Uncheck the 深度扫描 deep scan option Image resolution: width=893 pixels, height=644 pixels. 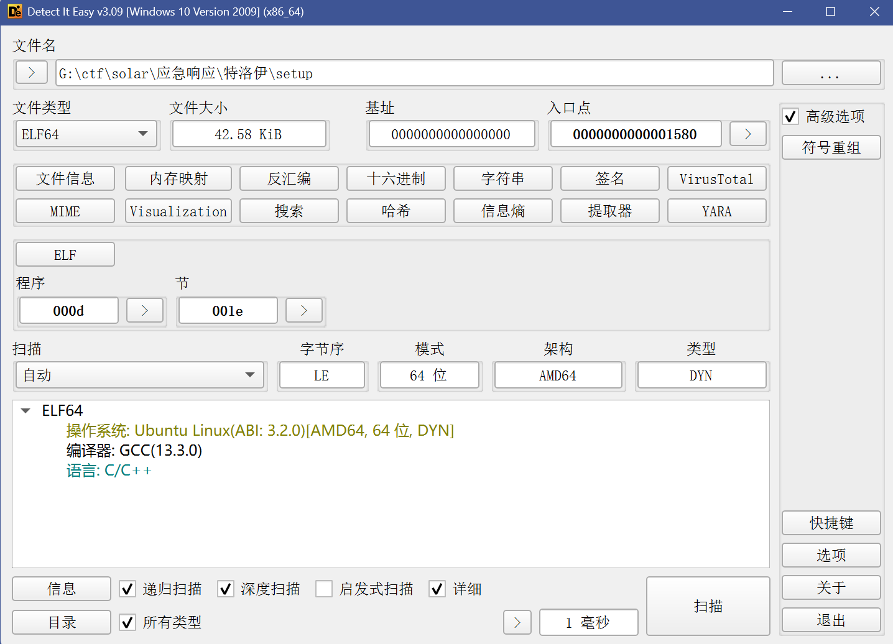[x=226, y=589]
